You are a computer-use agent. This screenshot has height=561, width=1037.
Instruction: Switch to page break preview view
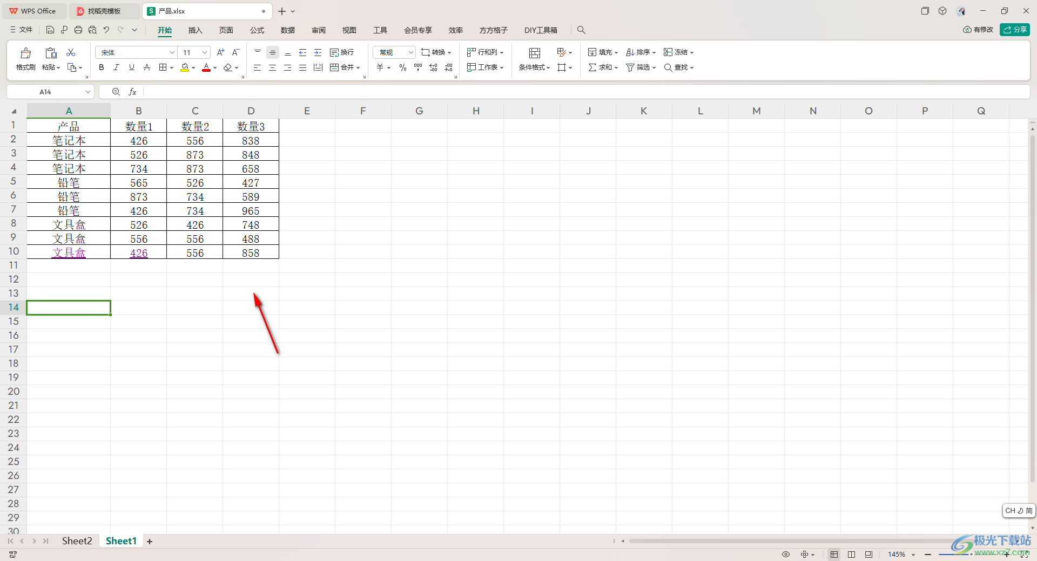tap(852, 555)
